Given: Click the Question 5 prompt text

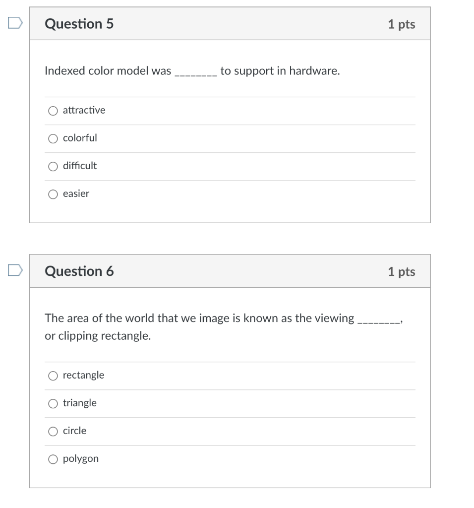Looking at the screenshot, I should (x=192, y=70).
